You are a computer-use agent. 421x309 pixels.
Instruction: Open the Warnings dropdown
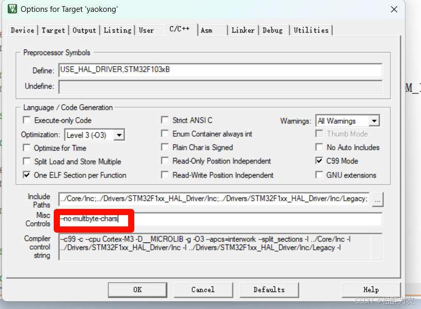click(x=374, y=121)
